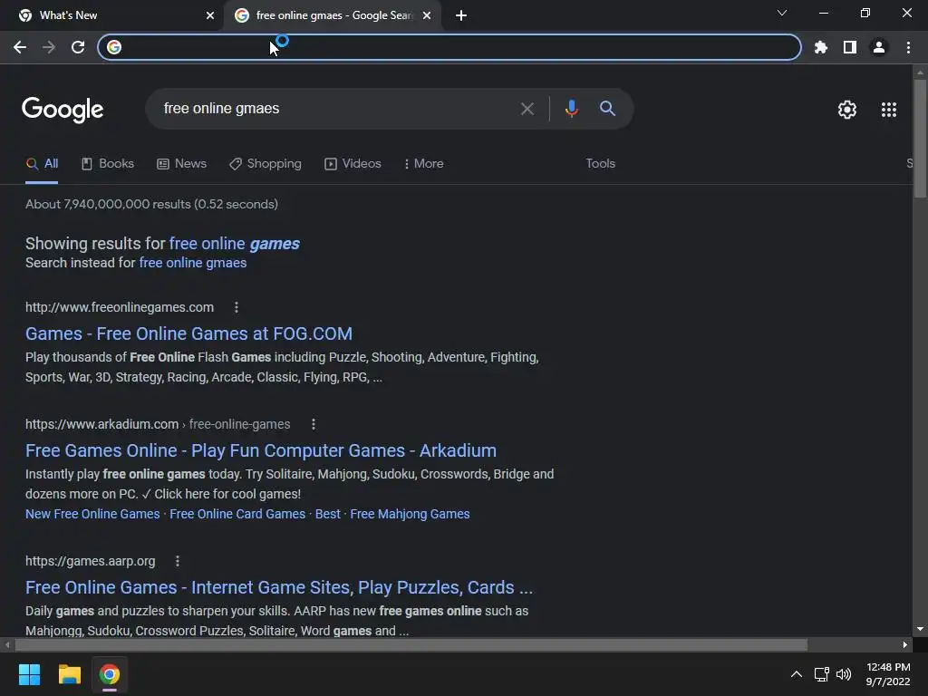The height and width of the screenshot is (696, 928).
Task: Show hidden system tray icons
Action: click(x=797, y=674)
